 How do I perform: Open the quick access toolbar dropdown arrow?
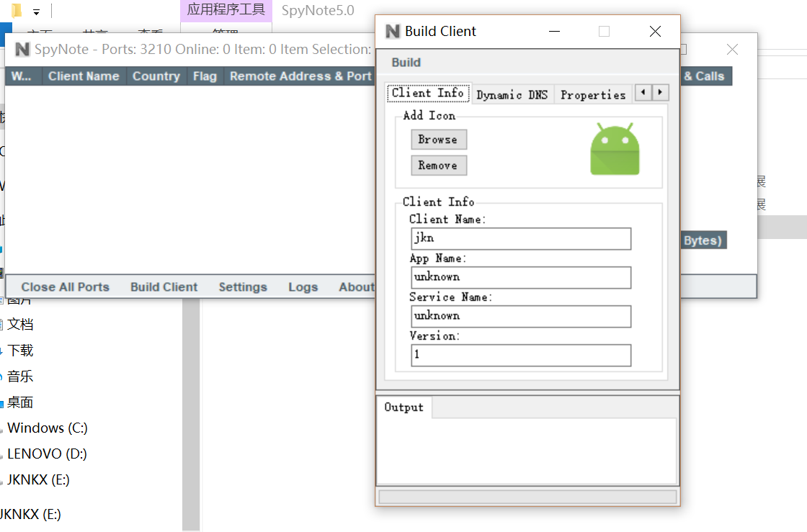click(x=37, y=12)
